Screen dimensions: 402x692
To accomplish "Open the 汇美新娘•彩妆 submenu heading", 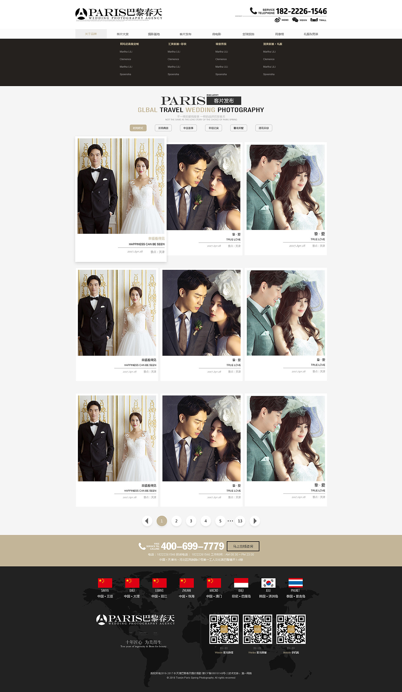I will [x=177, y=44].
